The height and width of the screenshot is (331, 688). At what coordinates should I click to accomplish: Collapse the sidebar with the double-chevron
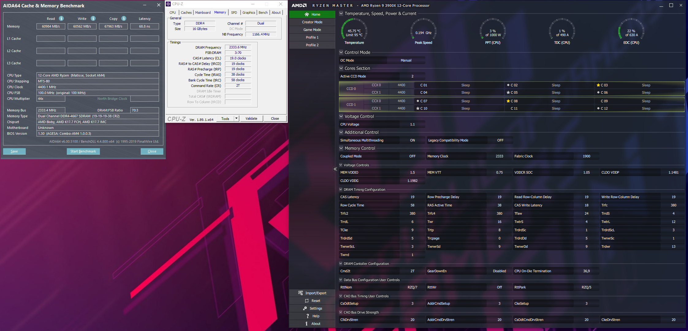click(335, 169)
